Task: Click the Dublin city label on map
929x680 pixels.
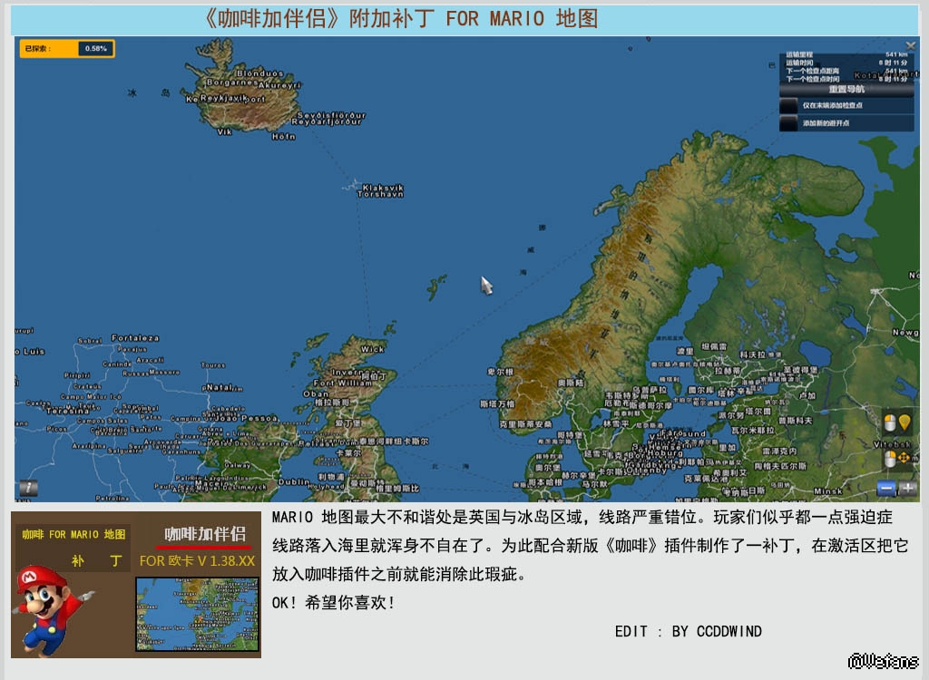Action: pos(294,482)
